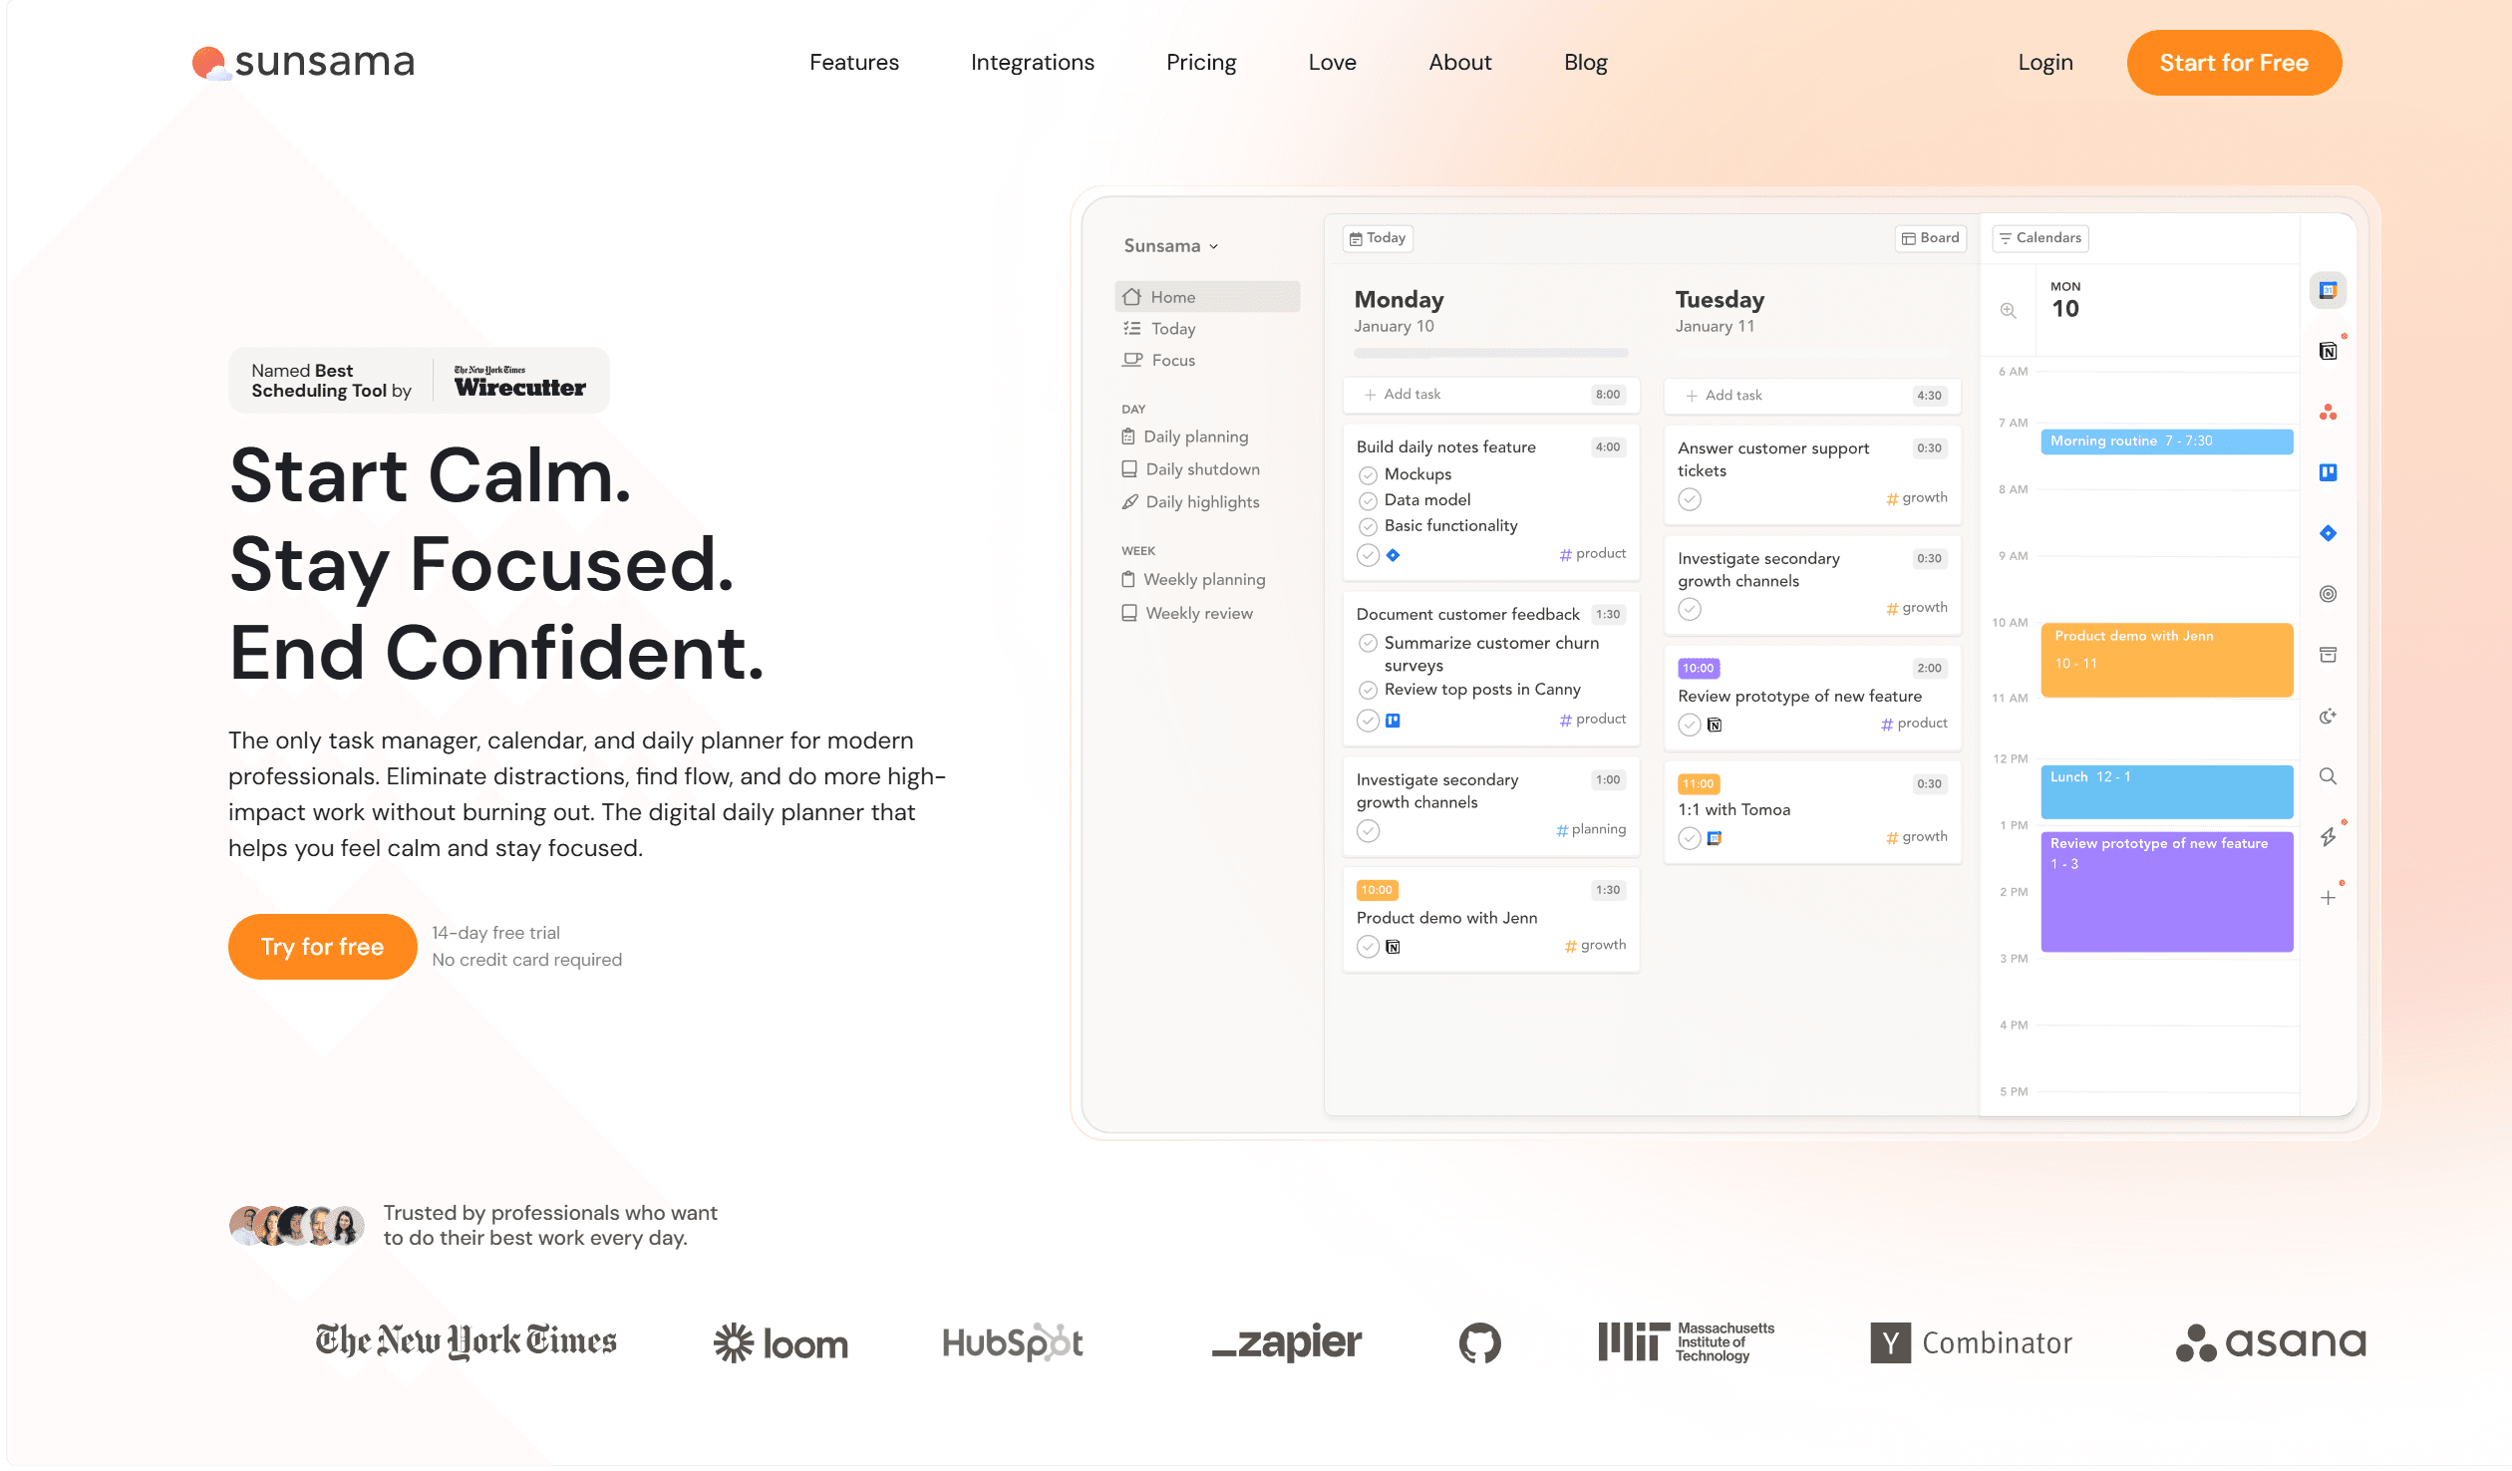Screen dimensions: 2512x1471
Task: Click the moon focus icon in right rail
Action: [2328, 716]
